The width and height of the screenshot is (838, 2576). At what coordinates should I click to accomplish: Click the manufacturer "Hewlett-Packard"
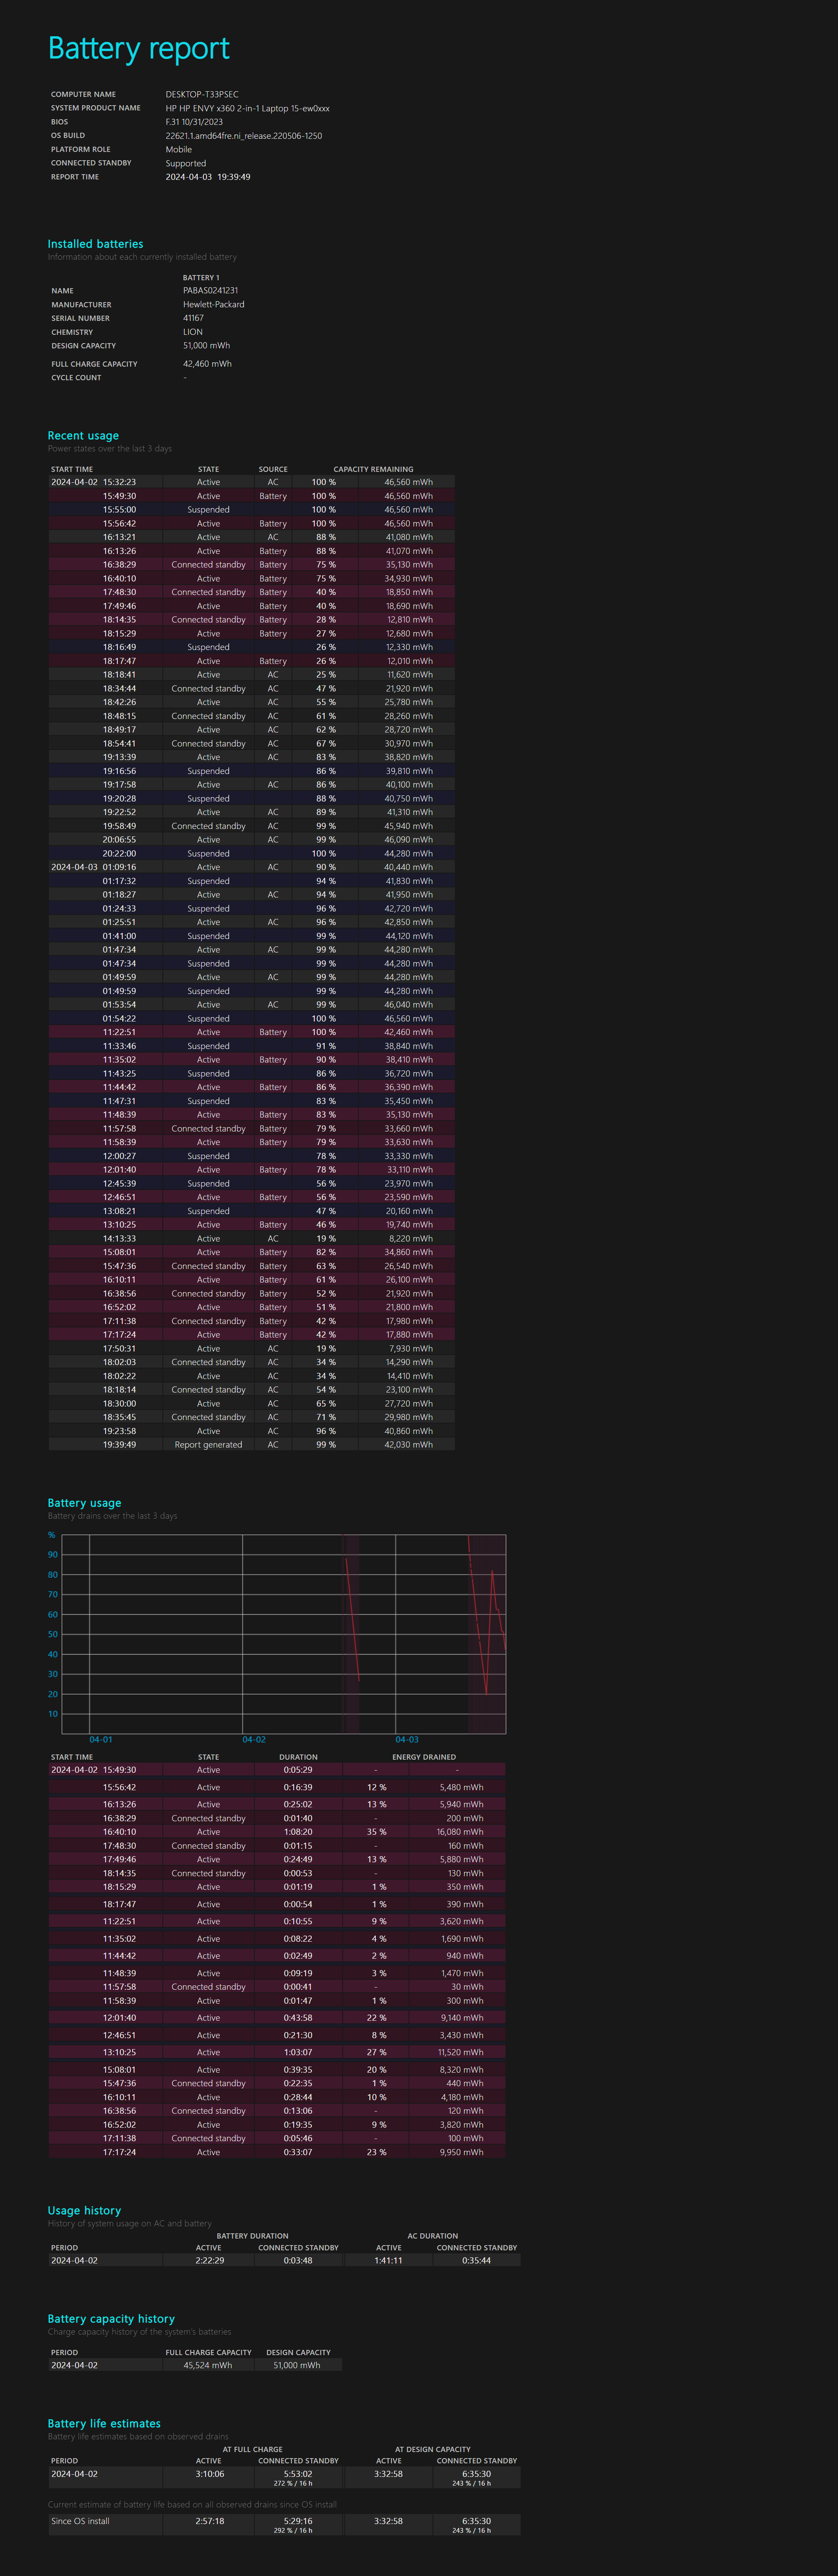click(x=213, y=305)
